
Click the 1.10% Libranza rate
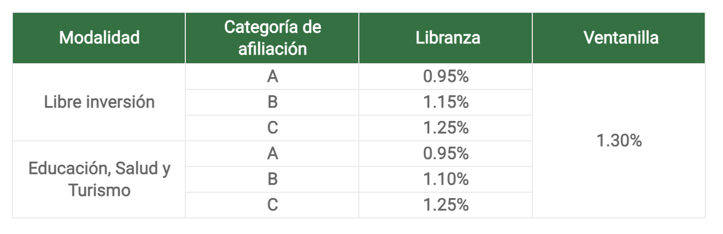(x=446, y=179)
